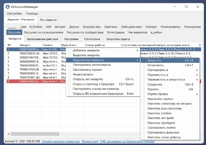The image size is (206, 145).
Task: Open the Помощь menu
Action: tap(32, 13)
